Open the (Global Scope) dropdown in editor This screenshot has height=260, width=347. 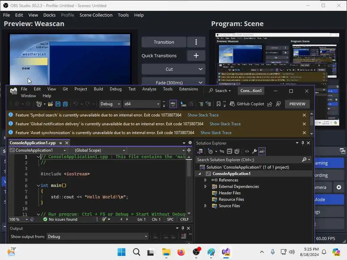tap(100, 150)
